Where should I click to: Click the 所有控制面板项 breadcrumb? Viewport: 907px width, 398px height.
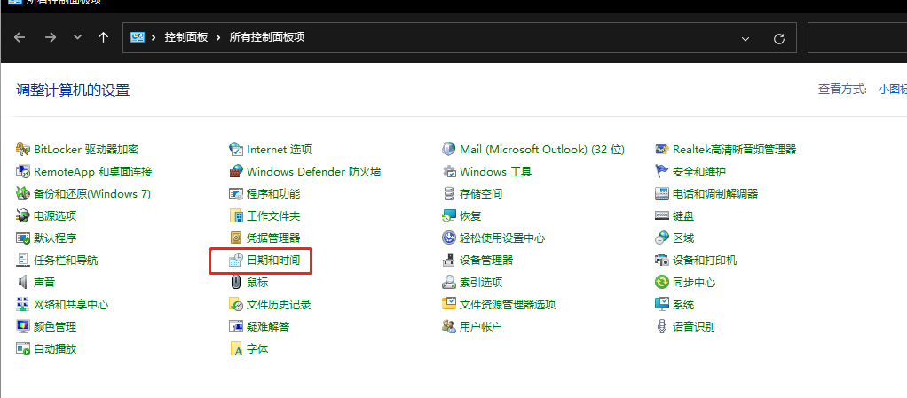point(267,37)
